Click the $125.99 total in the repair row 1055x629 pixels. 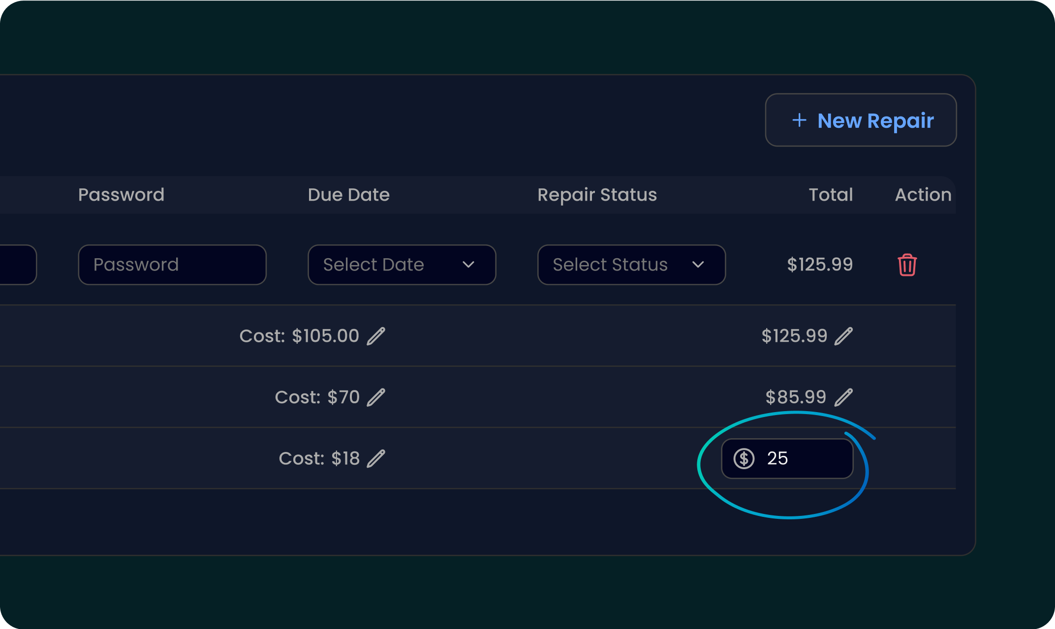[x=820, y=265]
